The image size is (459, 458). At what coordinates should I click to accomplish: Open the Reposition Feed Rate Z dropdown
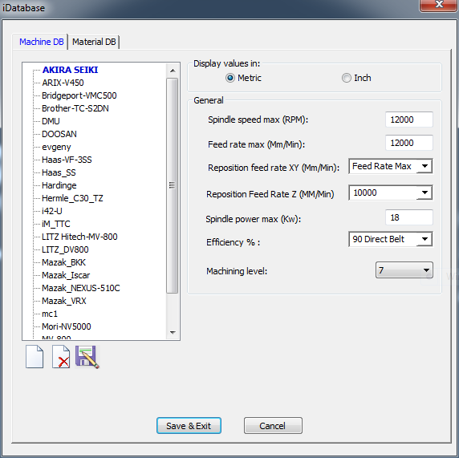(x=424, y=193)
